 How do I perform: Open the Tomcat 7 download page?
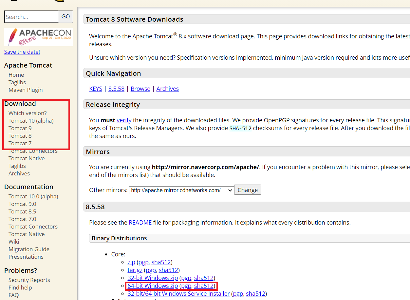point(20,143)
